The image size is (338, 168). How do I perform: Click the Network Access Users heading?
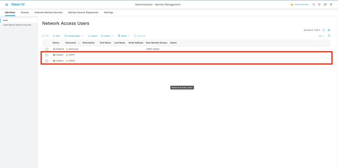coord(66,23)
